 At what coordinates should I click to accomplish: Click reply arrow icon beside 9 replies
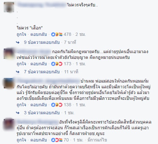click(18, 43)
